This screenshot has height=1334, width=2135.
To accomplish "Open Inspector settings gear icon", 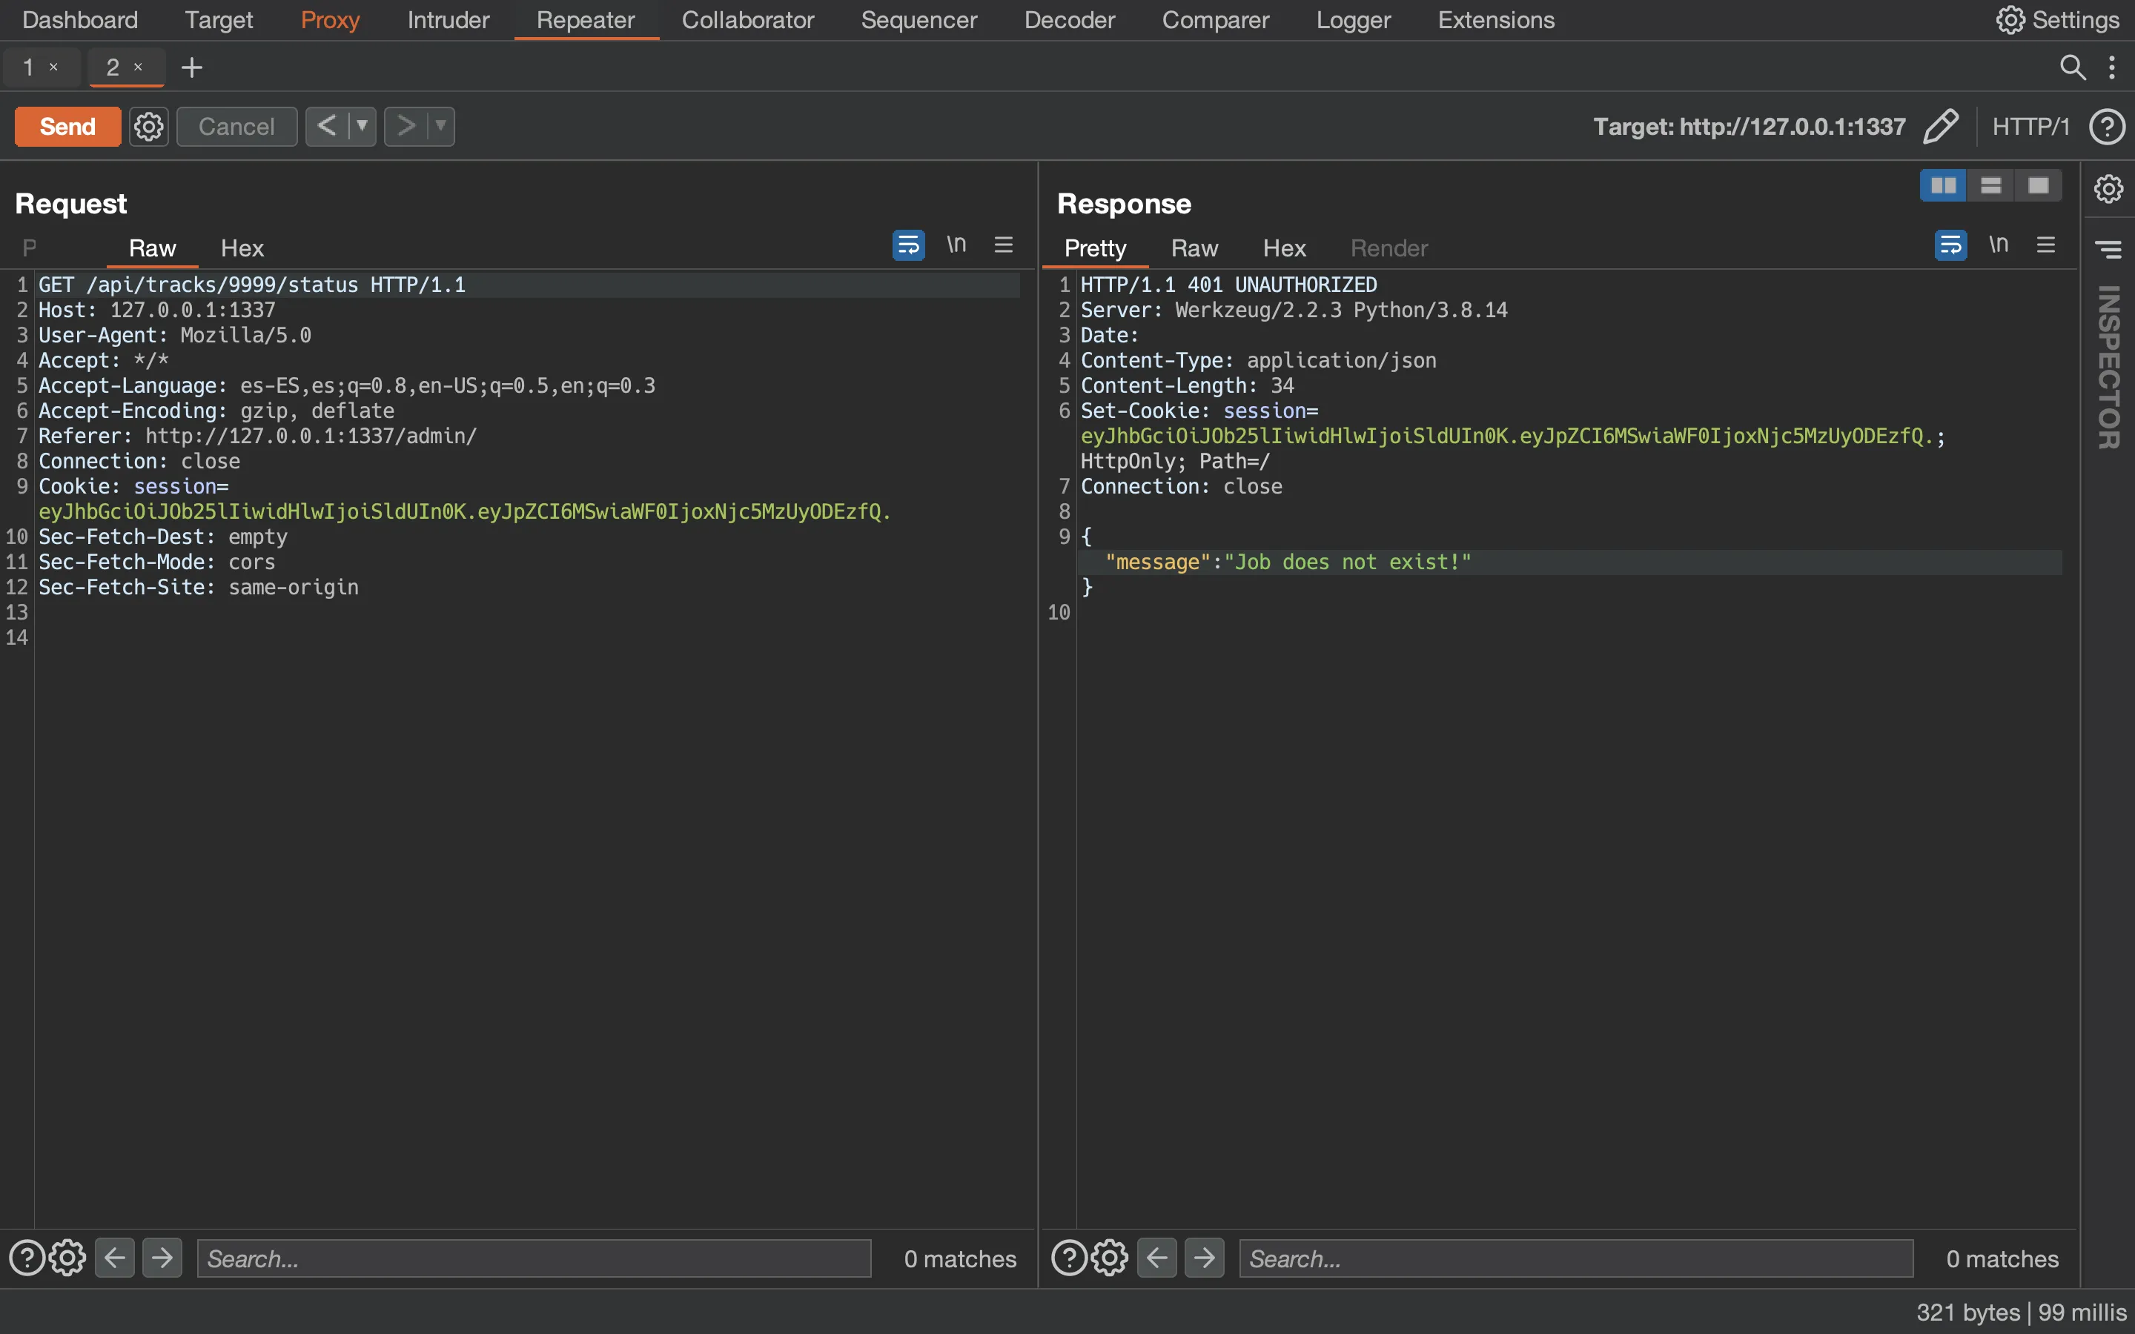I will point(2108,188).
